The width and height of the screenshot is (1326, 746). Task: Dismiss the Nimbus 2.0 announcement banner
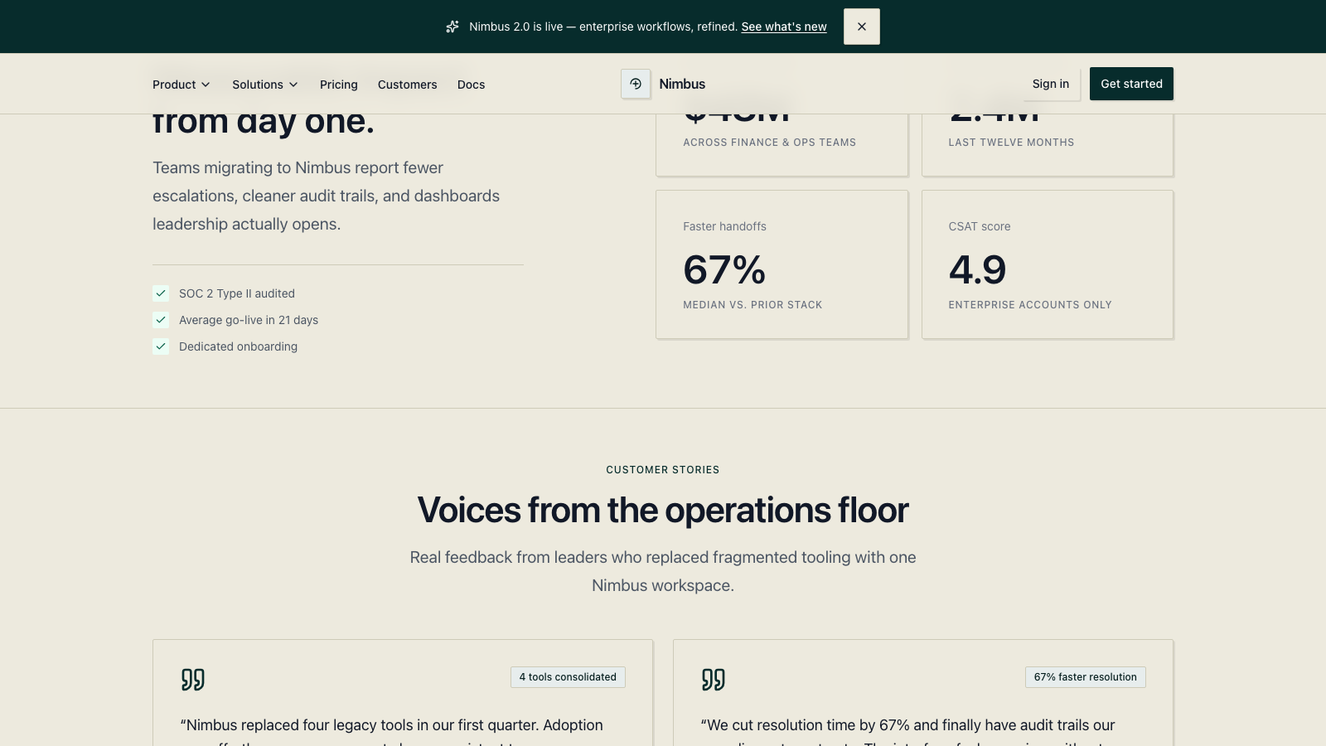(x=862, y=27)
